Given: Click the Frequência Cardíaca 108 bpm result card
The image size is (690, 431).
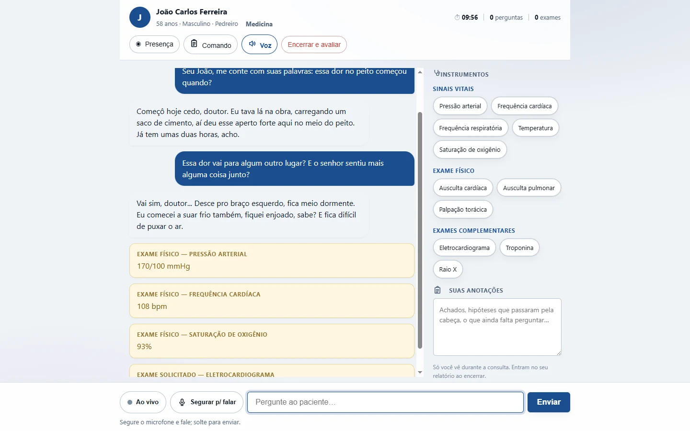Looking at the screenshot, I should (272, 301).
